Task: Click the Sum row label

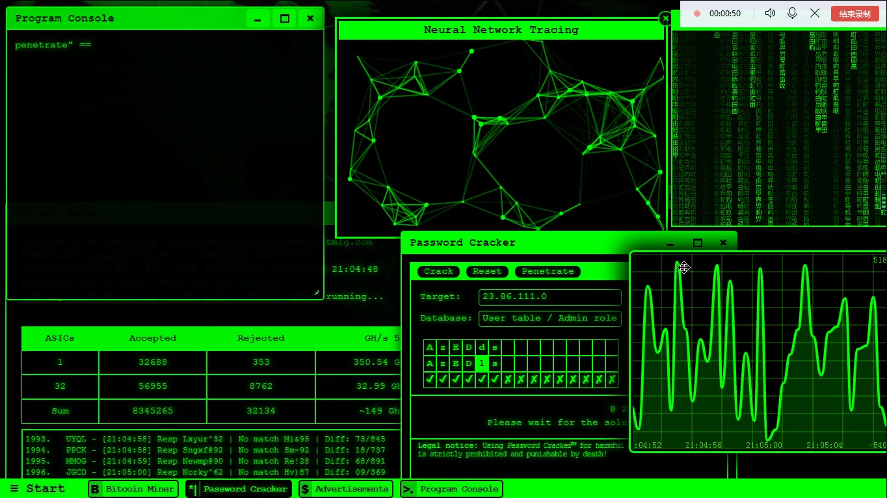Action: click(x=60, y=411)
